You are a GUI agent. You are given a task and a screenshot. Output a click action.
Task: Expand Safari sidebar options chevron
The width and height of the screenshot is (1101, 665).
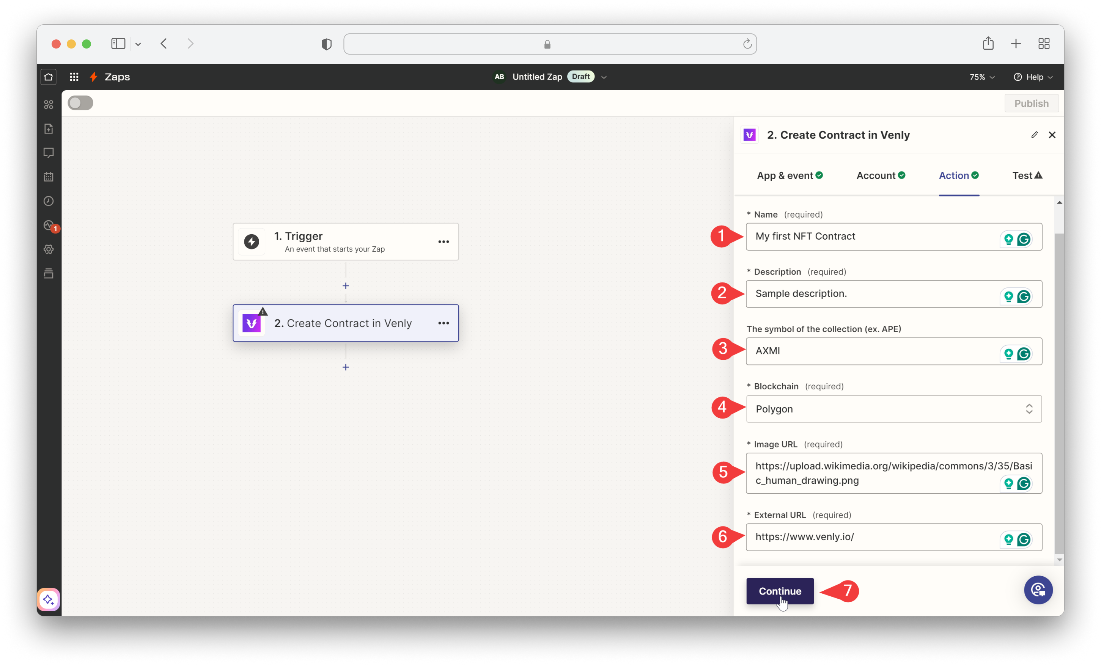[x=138, y=44]
